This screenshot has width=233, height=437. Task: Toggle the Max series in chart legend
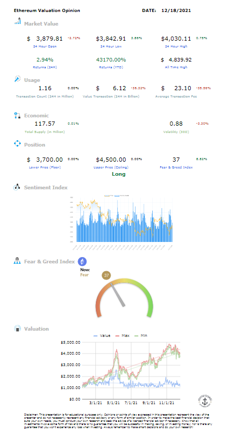point(121,335)
